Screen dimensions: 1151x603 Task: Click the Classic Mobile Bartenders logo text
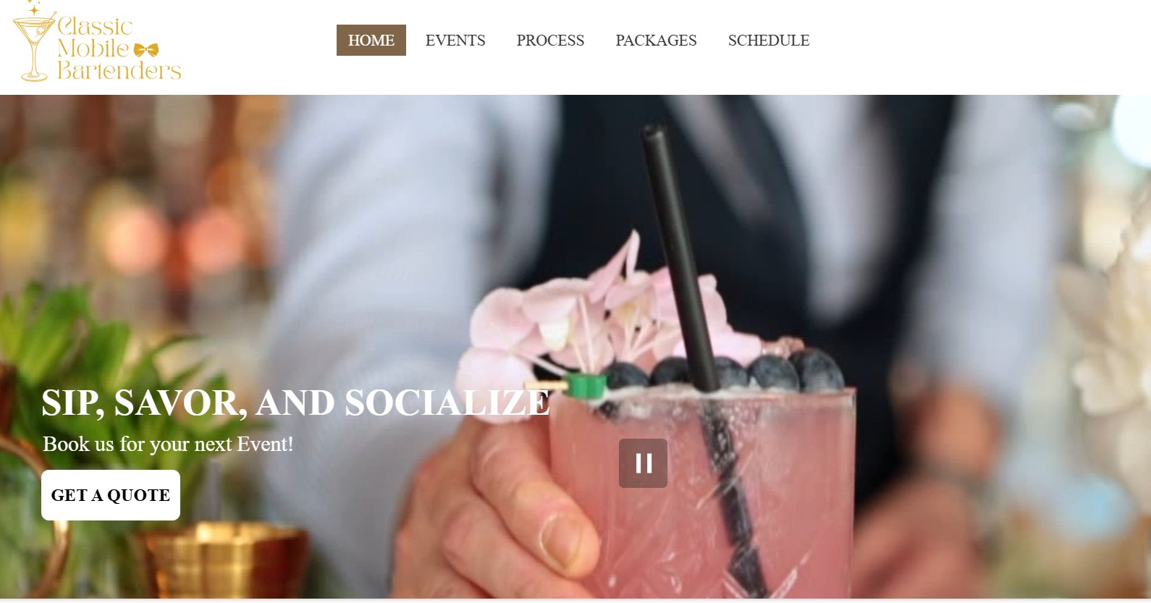point(119,48)
